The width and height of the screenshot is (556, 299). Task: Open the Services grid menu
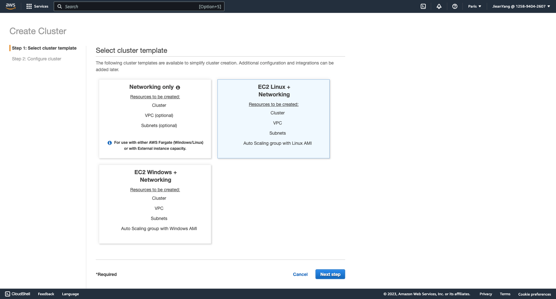click(x=29, y=6)
